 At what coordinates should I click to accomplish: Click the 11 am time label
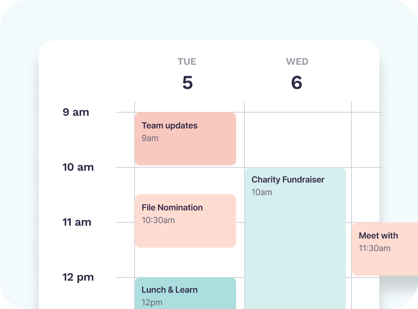[x=77, y=222]
